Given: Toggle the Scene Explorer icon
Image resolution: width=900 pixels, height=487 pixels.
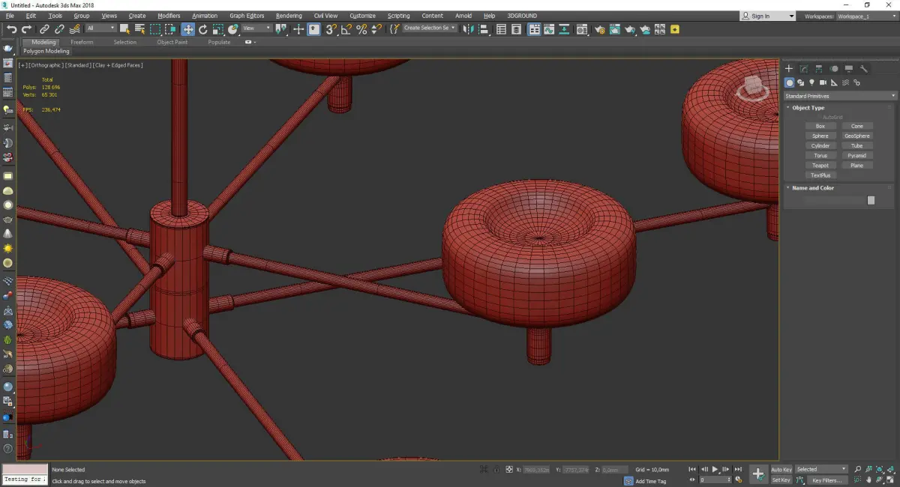Looking at the screenshot, I should click(502, 29).
